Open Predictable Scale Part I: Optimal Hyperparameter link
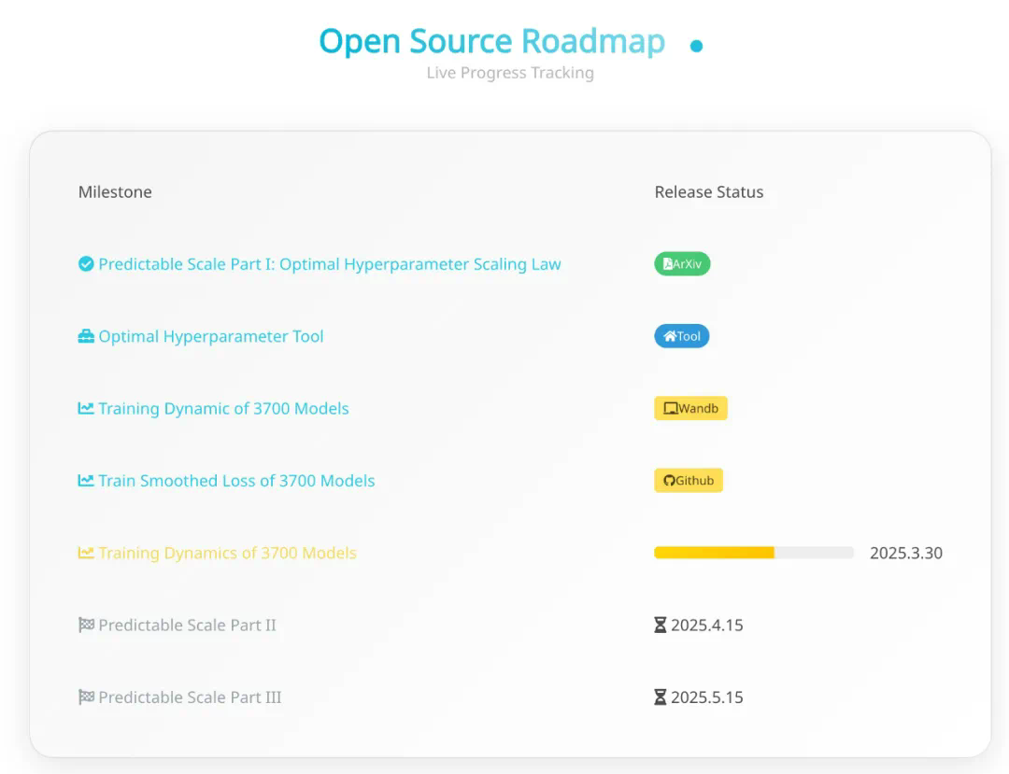This screenshot has width=1009, height=774. pyautogui.click(x=330, y=264)
